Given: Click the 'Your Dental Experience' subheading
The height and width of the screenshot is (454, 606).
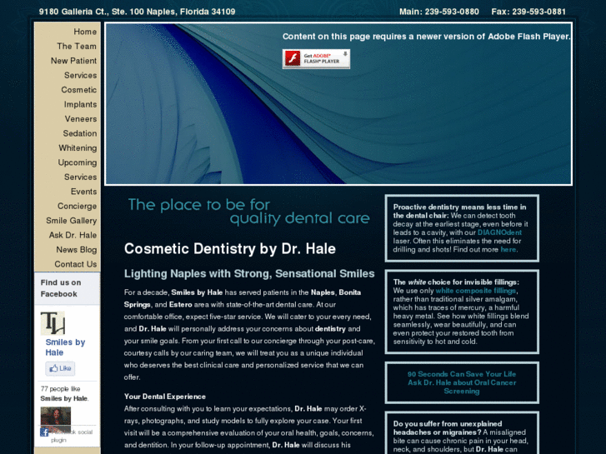Looking at the screenshot, I should 165,397.
